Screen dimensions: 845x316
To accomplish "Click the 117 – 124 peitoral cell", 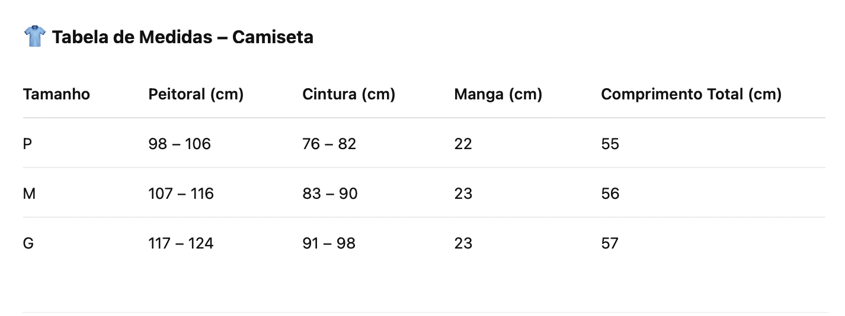I will [181, 243].
